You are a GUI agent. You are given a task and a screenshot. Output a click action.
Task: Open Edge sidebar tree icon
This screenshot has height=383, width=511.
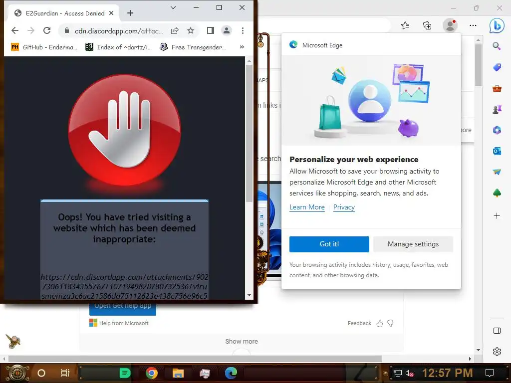tap(497, 193)
